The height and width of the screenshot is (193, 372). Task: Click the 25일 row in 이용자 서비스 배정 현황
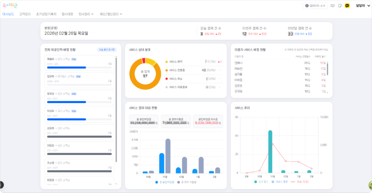pos(280,63)
